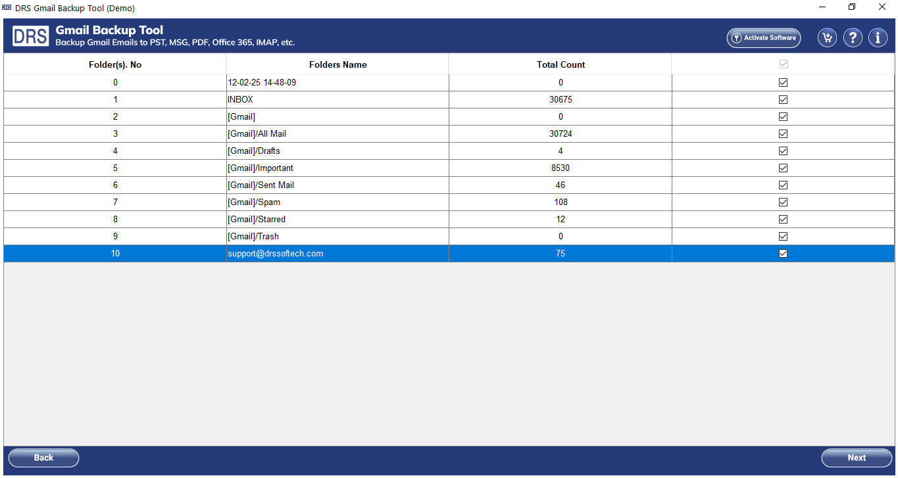Click the application title bar icon
Screen dimensions: 898x478
point(7,7)
